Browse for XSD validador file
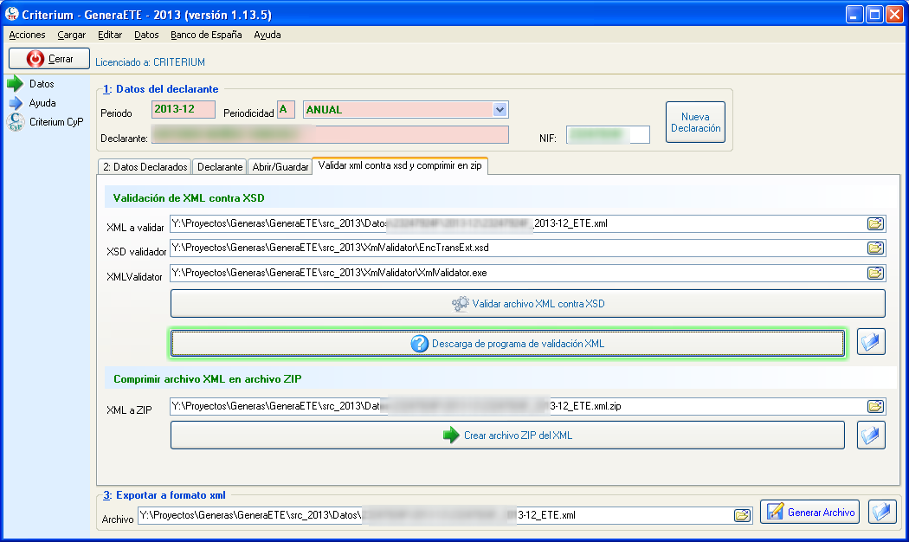 [875, 248]
